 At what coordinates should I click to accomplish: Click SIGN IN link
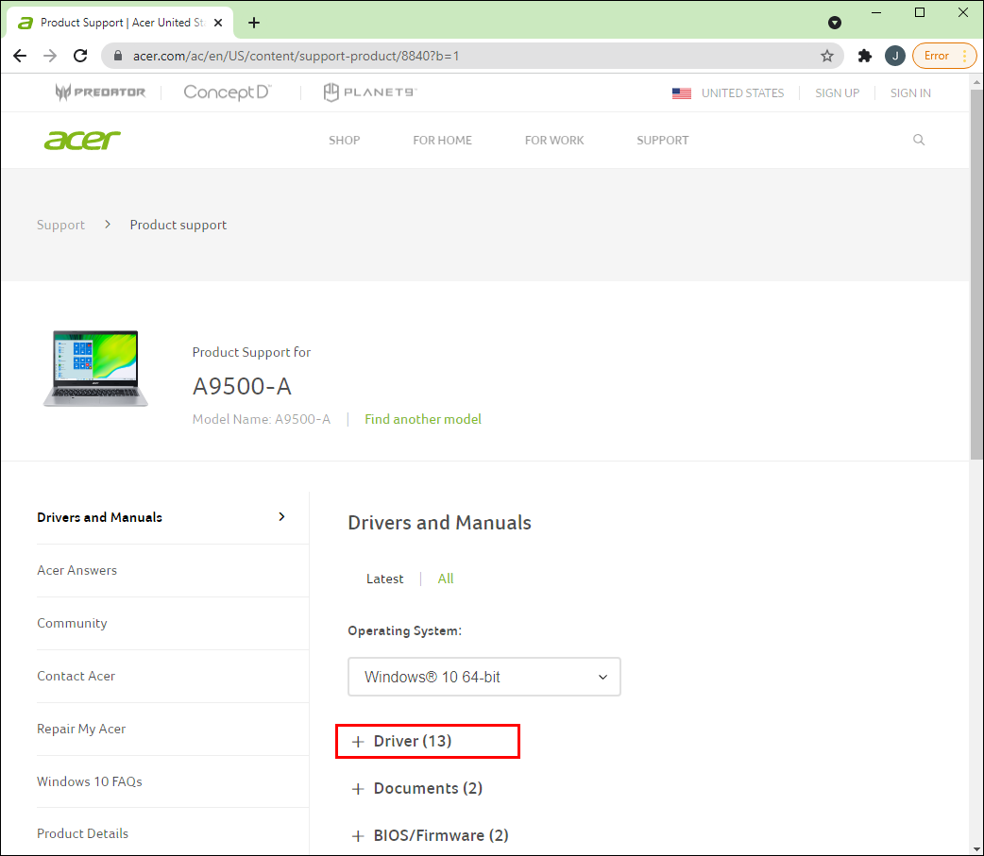(x=910, y=93)
